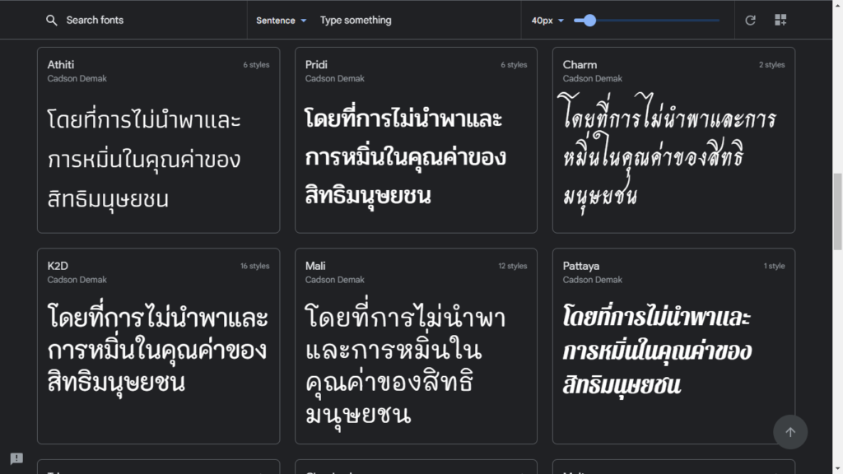Click the Pattaya italic preview text

click(x=657, y=351)
